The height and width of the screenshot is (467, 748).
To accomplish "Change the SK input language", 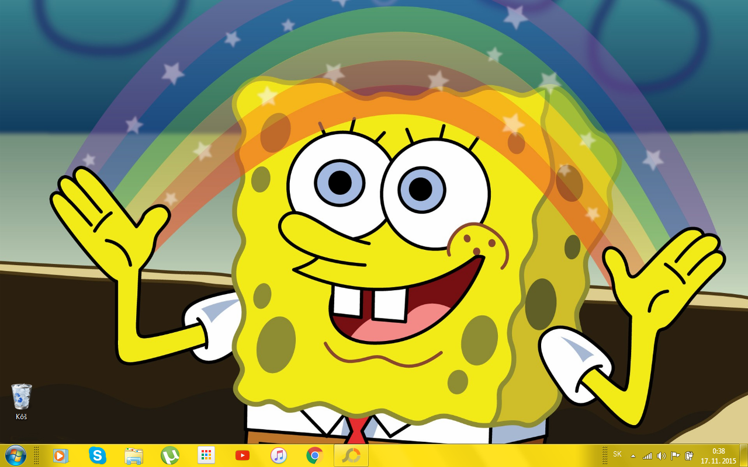I will pyautogui.click(x=617, y=454).
